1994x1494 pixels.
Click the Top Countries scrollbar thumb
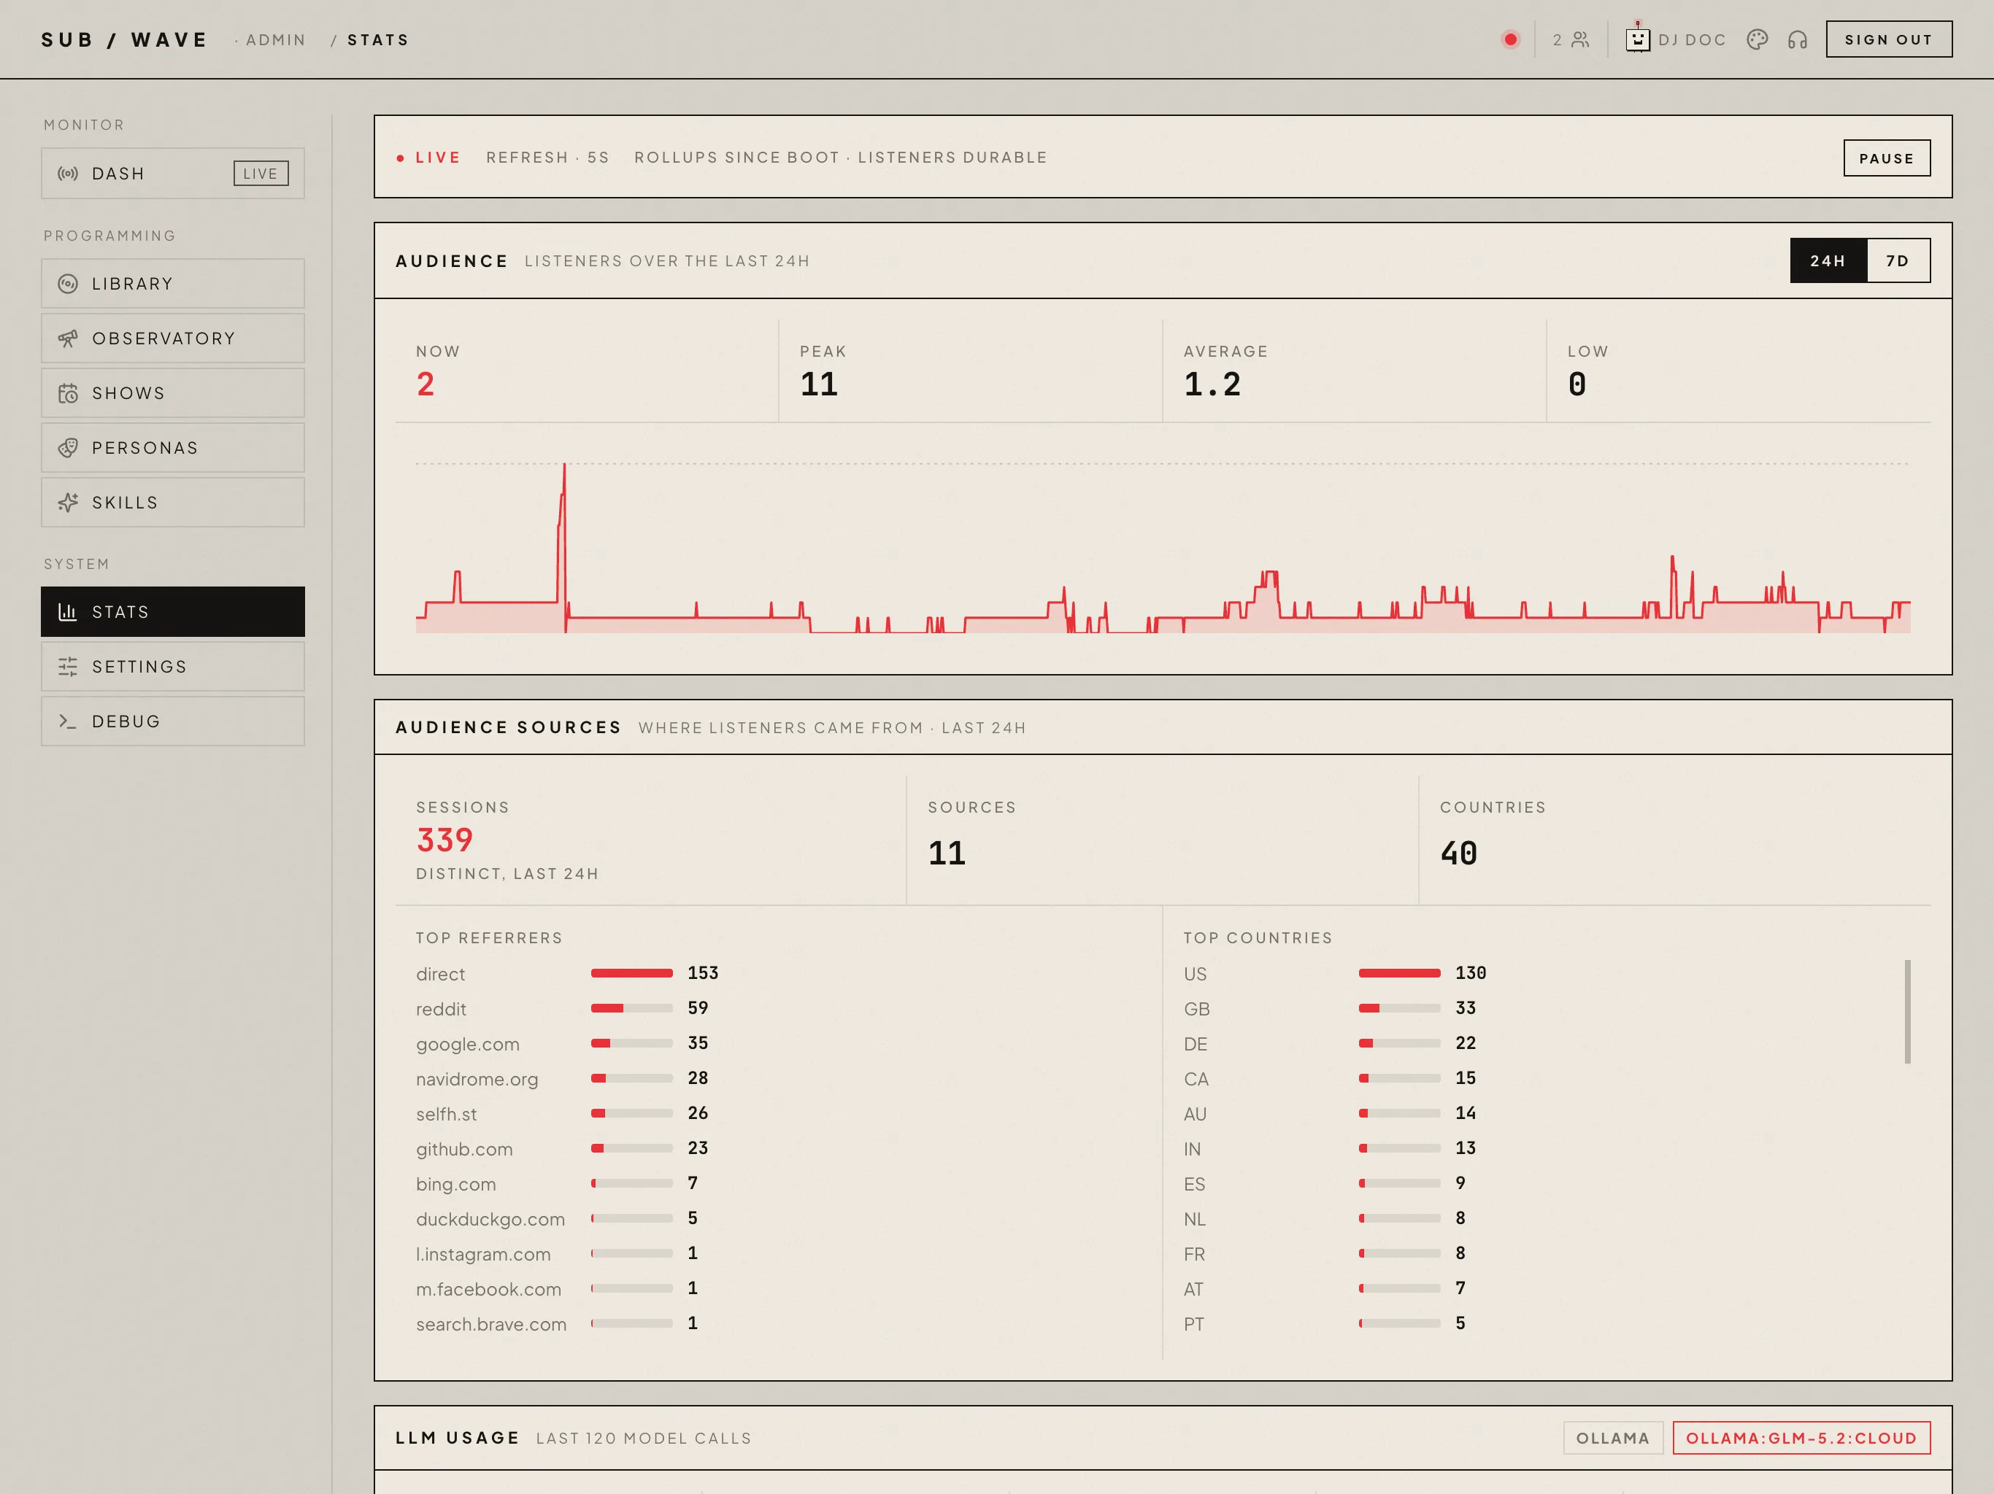tap(1907, 1012)
